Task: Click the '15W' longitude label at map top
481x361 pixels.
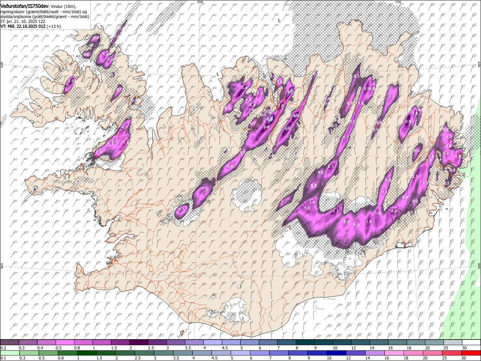Action: [x=398, y=2]
